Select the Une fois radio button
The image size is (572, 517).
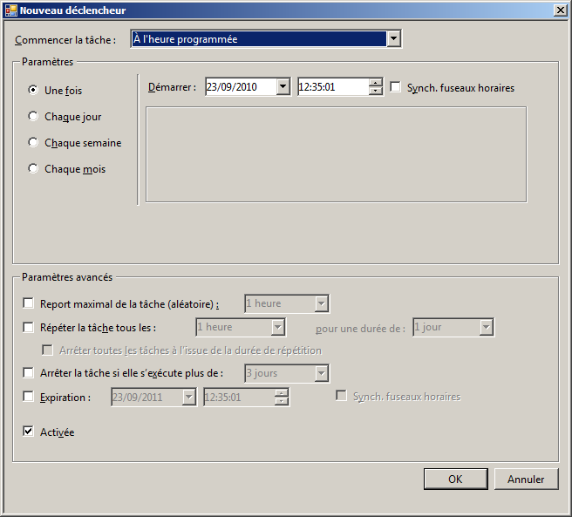click(x=34, y=90)
